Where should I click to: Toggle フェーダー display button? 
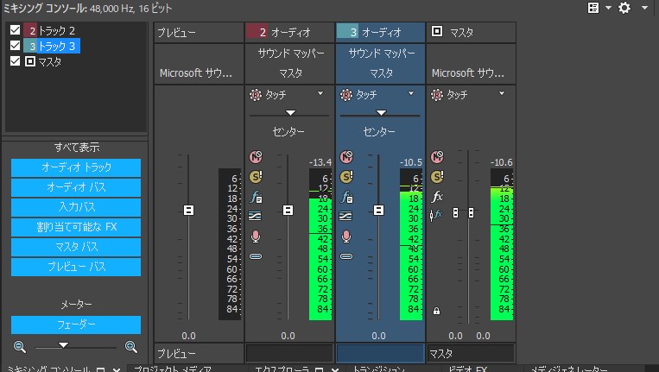76,325
